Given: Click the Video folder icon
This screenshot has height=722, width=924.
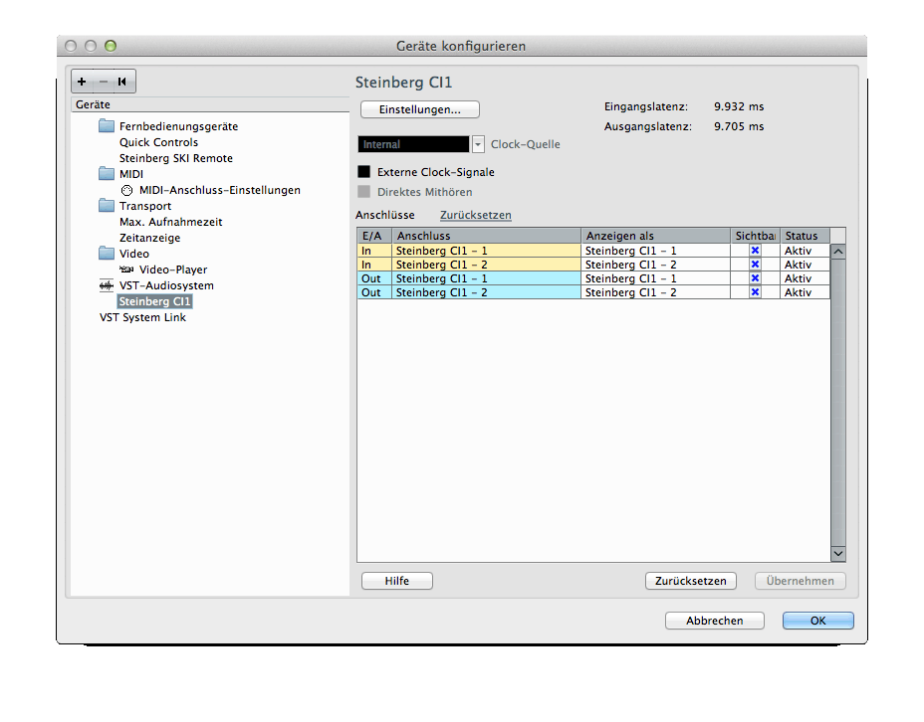Looking at the screenshot, I should [x=107, y=253].
